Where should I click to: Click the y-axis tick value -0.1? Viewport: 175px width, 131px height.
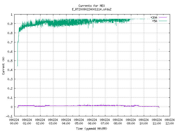9,116
